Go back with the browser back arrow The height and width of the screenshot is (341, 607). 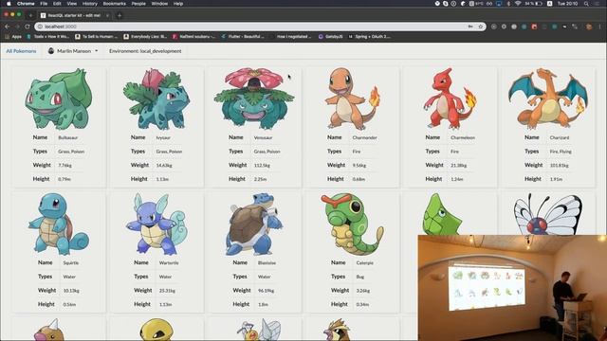(7, 27)
